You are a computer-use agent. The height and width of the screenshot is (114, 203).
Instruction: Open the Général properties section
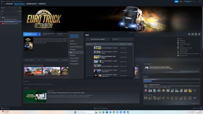click(72, 41)
